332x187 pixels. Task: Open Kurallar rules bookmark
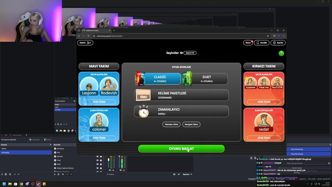262,43
